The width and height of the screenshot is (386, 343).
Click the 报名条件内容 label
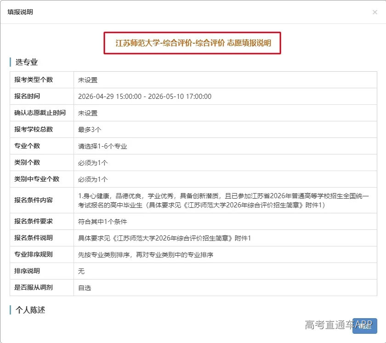[x=34, y=200]
